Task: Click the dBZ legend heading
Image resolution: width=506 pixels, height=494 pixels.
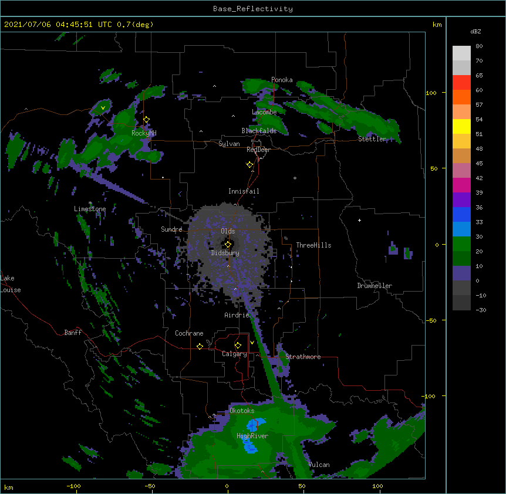Action: coord(475,31)
